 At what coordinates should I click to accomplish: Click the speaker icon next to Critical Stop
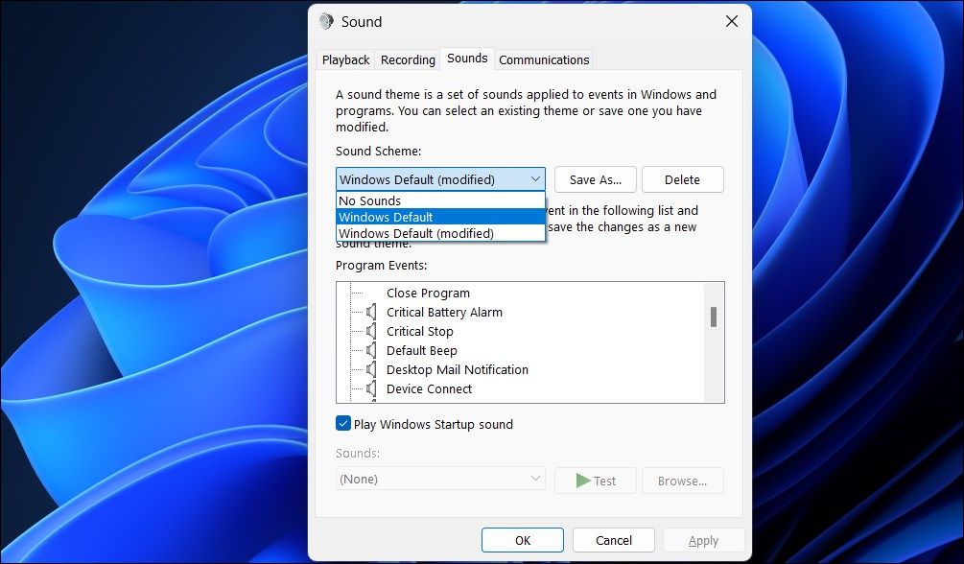click(x=370, y=331)
